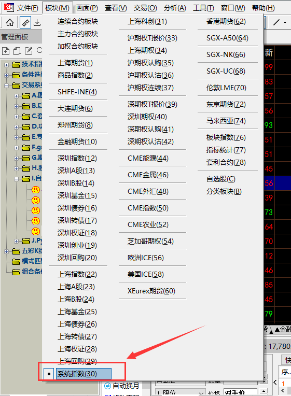Image resolution: width=291 pixels, height=396 pixels.
Task: Select 套利合约(78) entry
Action: click(226, 162)
